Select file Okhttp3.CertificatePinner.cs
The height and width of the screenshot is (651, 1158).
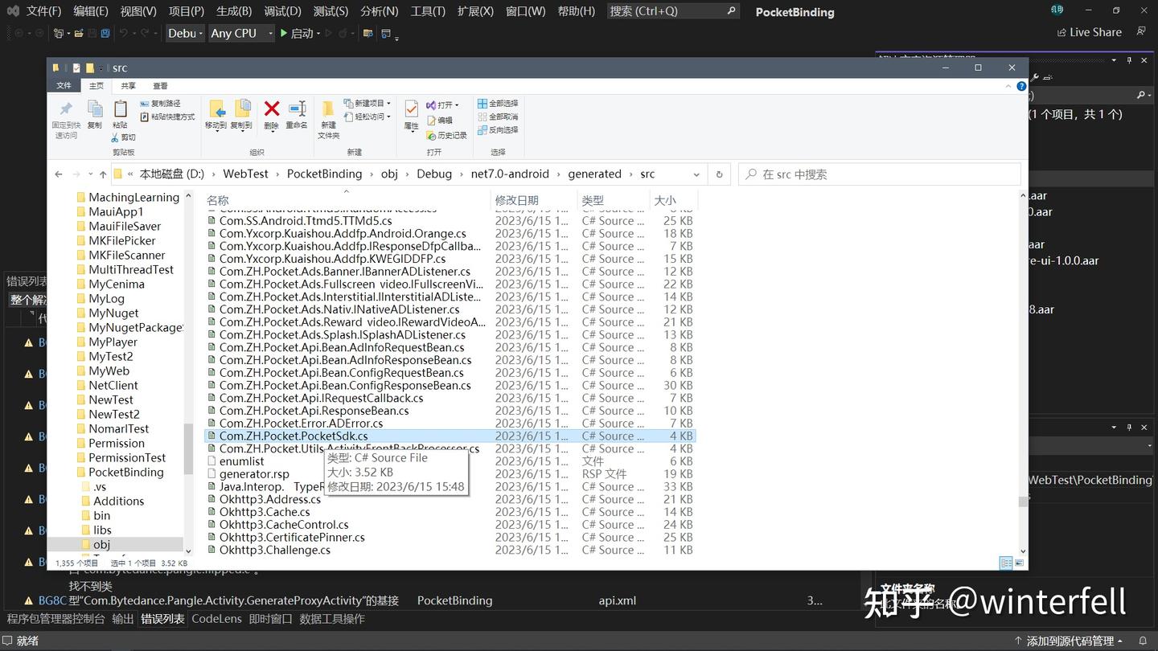click(292, 538)
